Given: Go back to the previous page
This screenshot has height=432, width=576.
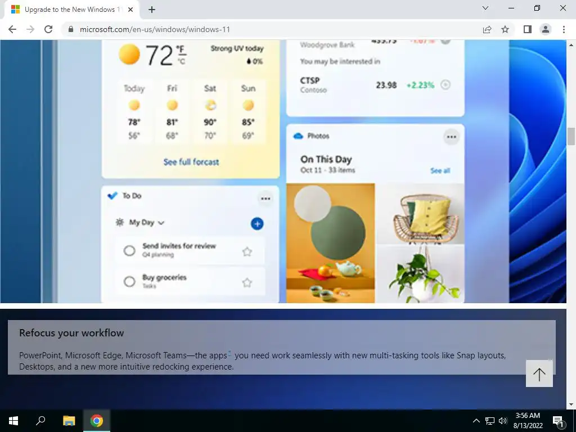Looking at the screenshot, I should click(12, 29).
